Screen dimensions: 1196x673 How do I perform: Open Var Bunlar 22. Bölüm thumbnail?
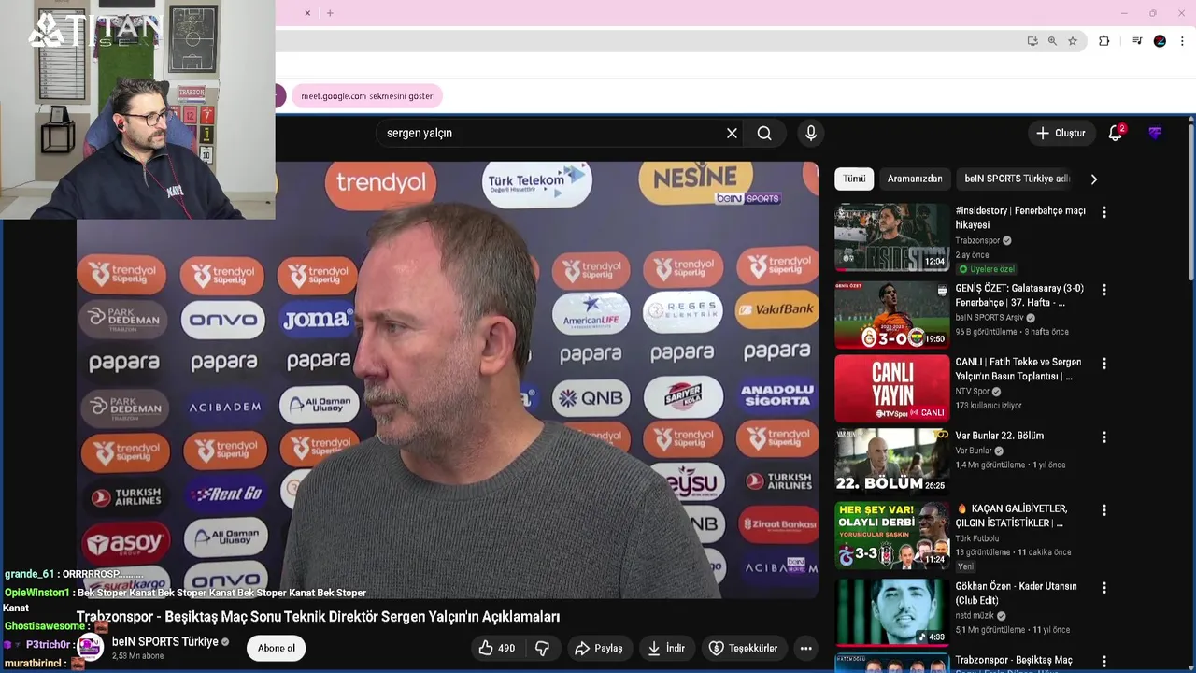891,461
